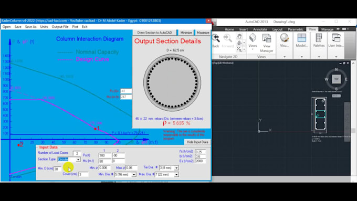Expand the Palettes panel arrow

pyautogui.click(x=319, y=57)
